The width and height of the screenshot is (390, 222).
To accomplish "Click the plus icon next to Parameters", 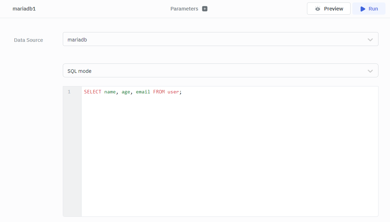I will click(205, 9).
